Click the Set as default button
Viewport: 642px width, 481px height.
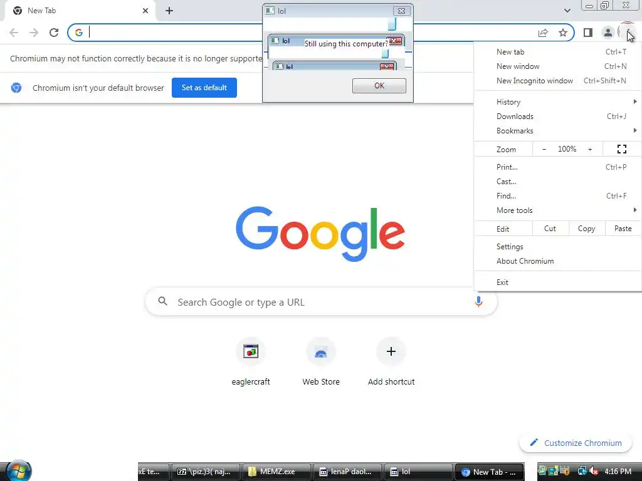tap(204, 88)
